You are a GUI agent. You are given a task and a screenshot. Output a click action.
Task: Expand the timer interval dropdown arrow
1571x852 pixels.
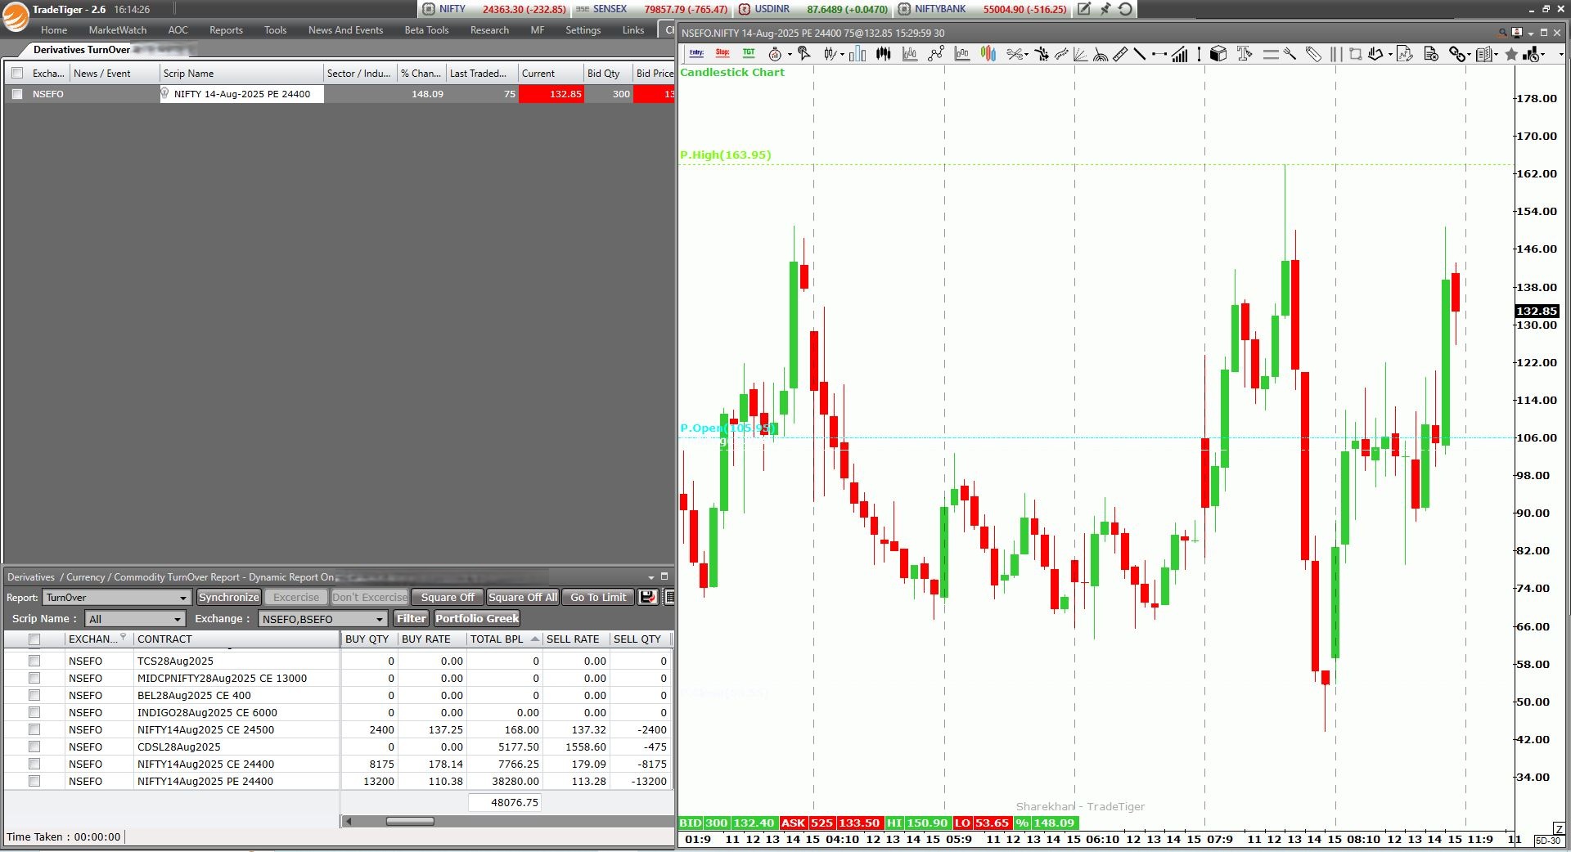(x=790, y=55)
